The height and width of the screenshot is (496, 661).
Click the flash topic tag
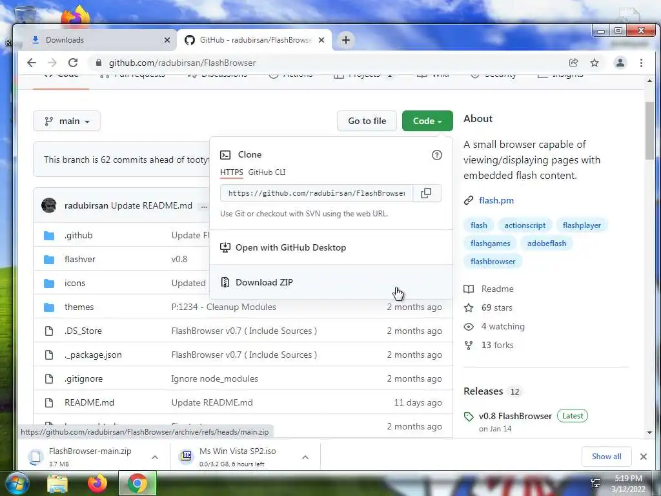pos(479,225)
